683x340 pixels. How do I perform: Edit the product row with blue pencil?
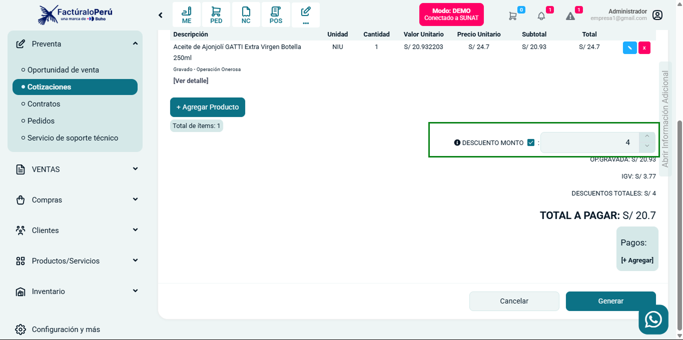tap(629, 48)
